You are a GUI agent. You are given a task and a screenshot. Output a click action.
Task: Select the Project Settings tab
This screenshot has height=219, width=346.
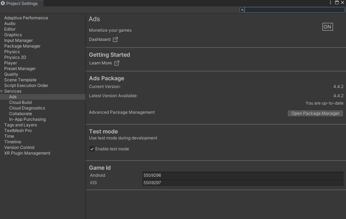click(22, 3)
